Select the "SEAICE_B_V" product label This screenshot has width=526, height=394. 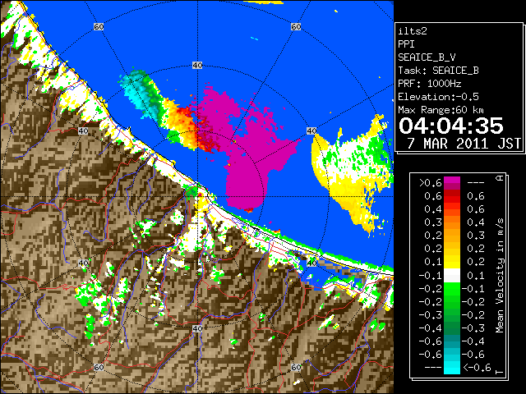coord(427,57)
